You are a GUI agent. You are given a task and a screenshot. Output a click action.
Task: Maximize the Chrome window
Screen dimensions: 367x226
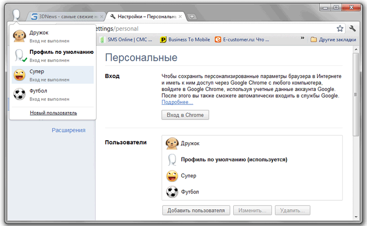pos(336,8)
